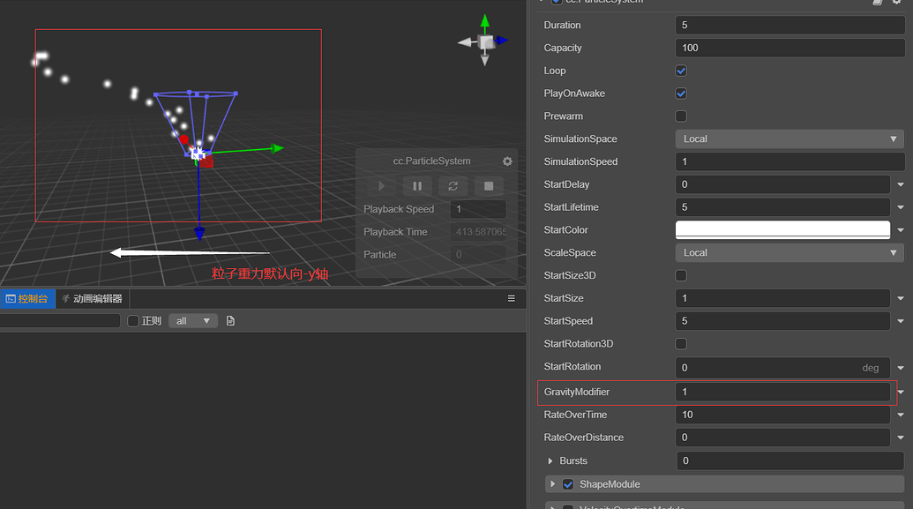Viewport: 913px width, 509px height.
Task: Restart the particle system preview
Action: click(x=453, y=186)
